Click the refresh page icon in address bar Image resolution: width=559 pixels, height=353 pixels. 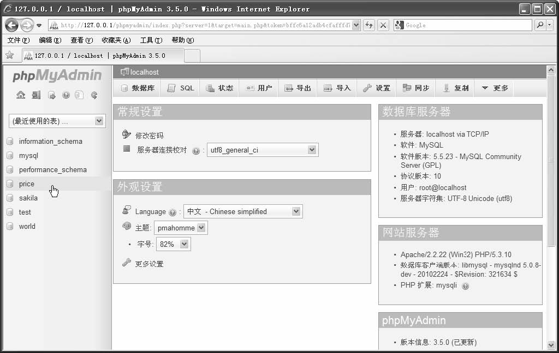pyautogui.click(x=369, y=25)
